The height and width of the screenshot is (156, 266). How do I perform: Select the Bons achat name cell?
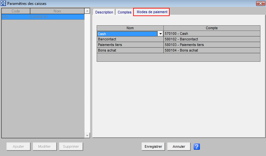click(x=130, y=50)
